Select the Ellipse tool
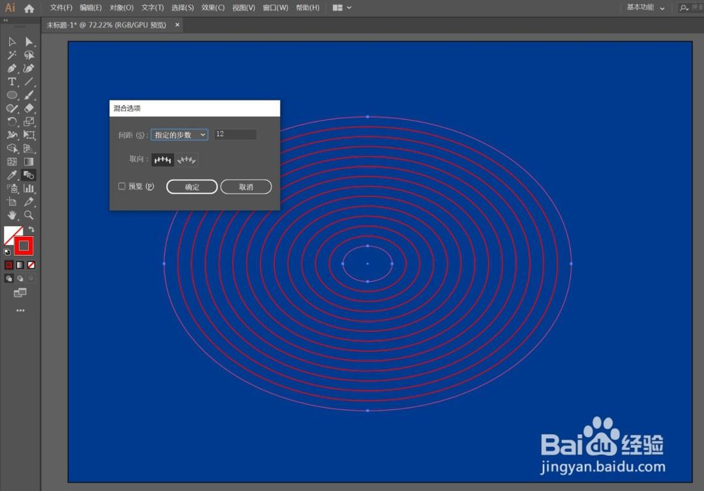 pyautogui.click(x=12, y=95)
